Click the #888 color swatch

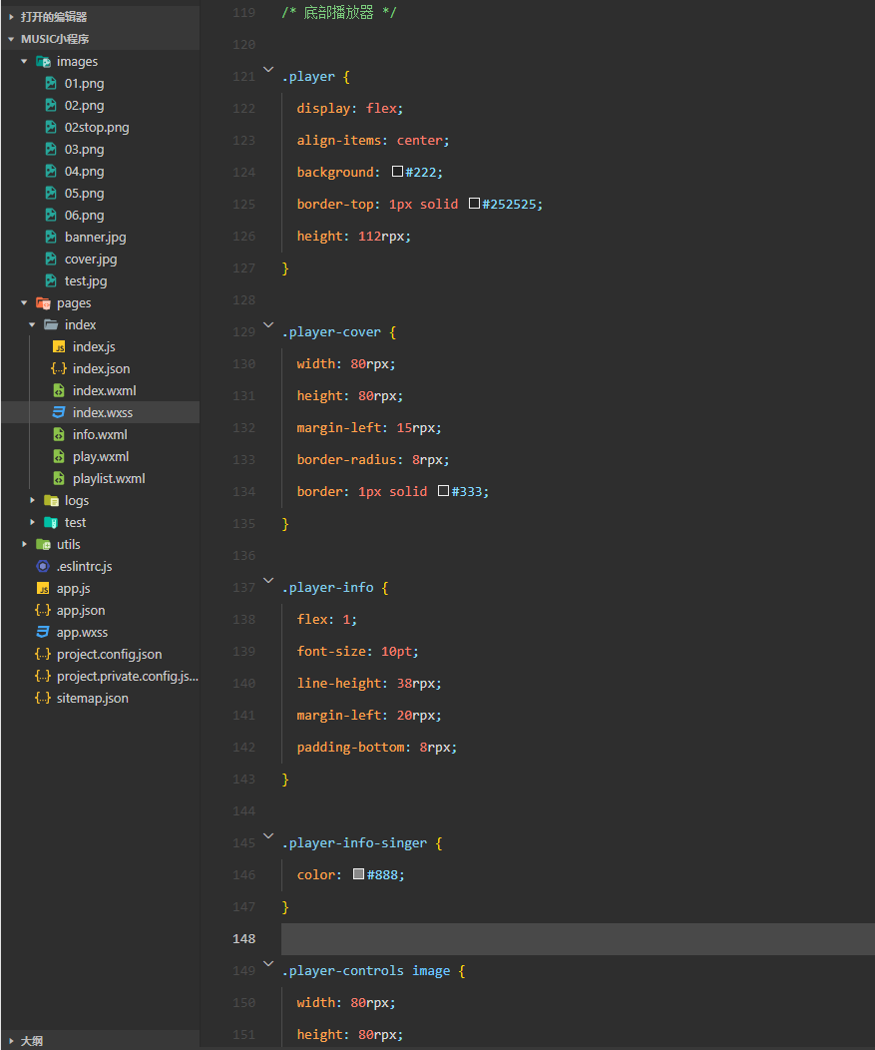[359, 874]
